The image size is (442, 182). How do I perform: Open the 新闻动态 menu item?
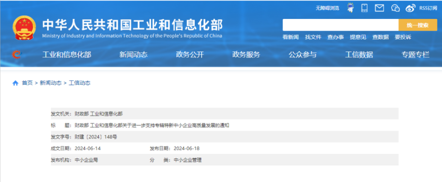click(133, 55)
